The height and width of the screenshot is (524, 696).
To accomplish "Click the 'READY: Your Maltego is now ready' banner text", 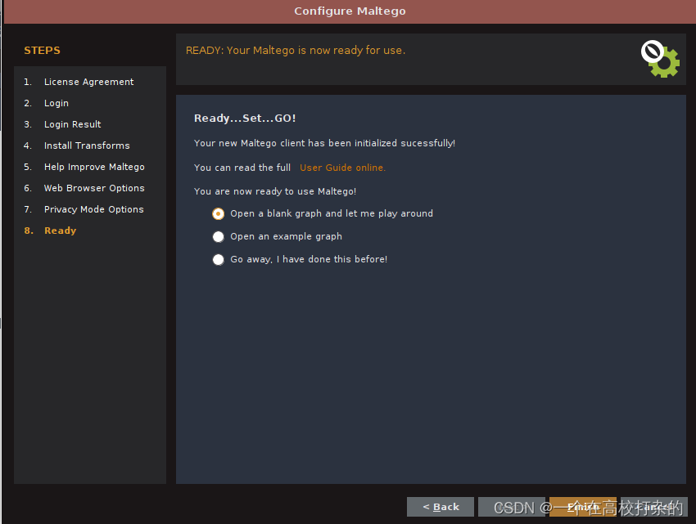I will pyautogui.click(x=295, y=51).
